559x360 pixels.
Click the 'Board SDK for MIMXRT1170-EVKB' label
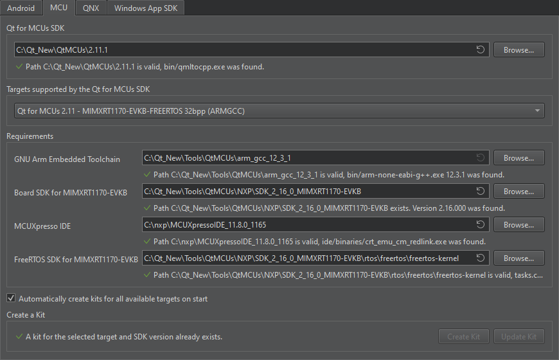tap(71, 193)
